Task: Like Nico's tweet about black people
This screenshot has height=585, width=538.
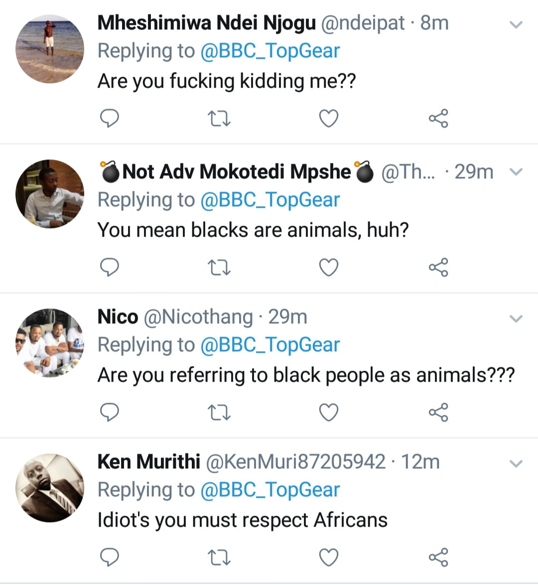Action: [328, 413]
